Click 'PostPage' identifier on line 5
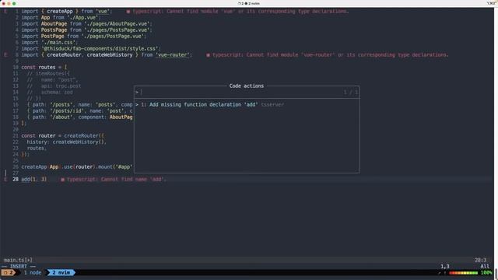Viewport: 498px width, 280px height. [x=52, y=37]
